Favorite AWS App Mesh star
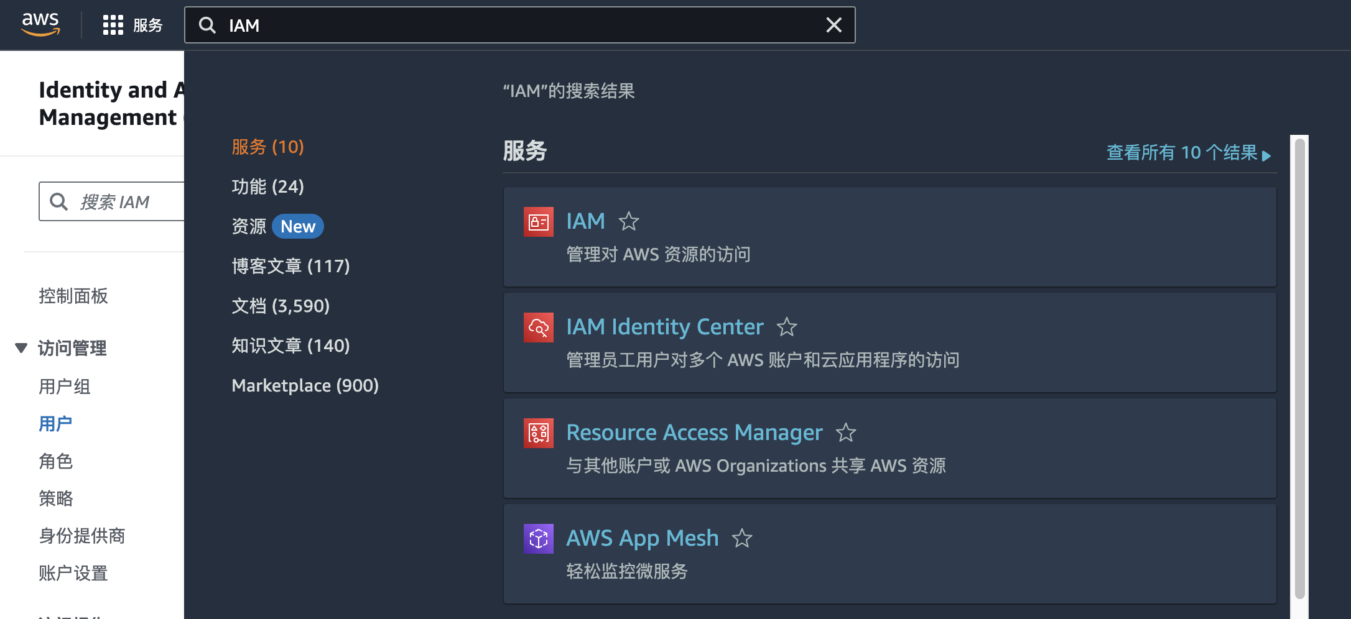This screenshot has width=1351, height=619. 742,538
